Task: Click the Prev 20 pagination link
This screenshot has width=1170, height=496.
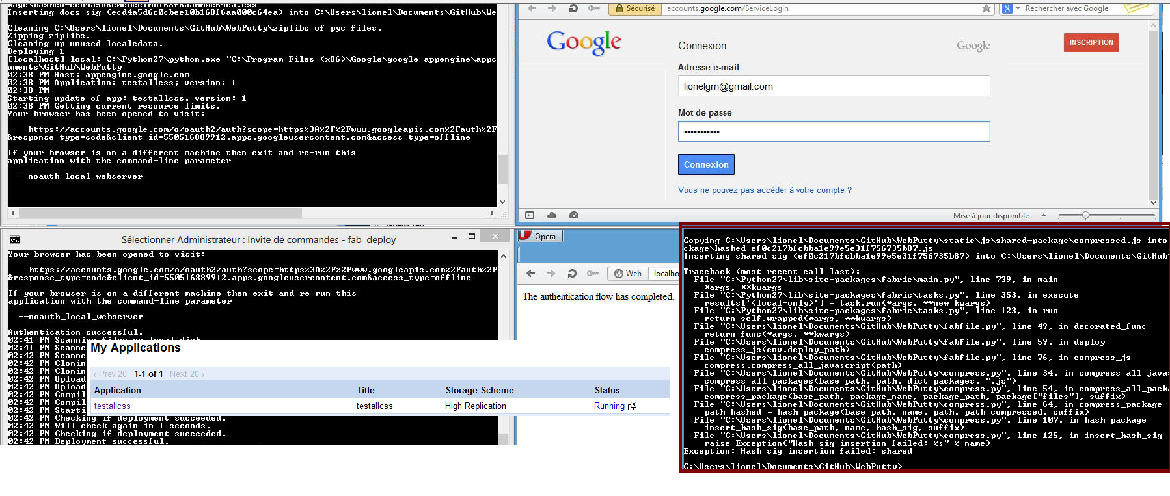Action: click(x=110, y=374)
